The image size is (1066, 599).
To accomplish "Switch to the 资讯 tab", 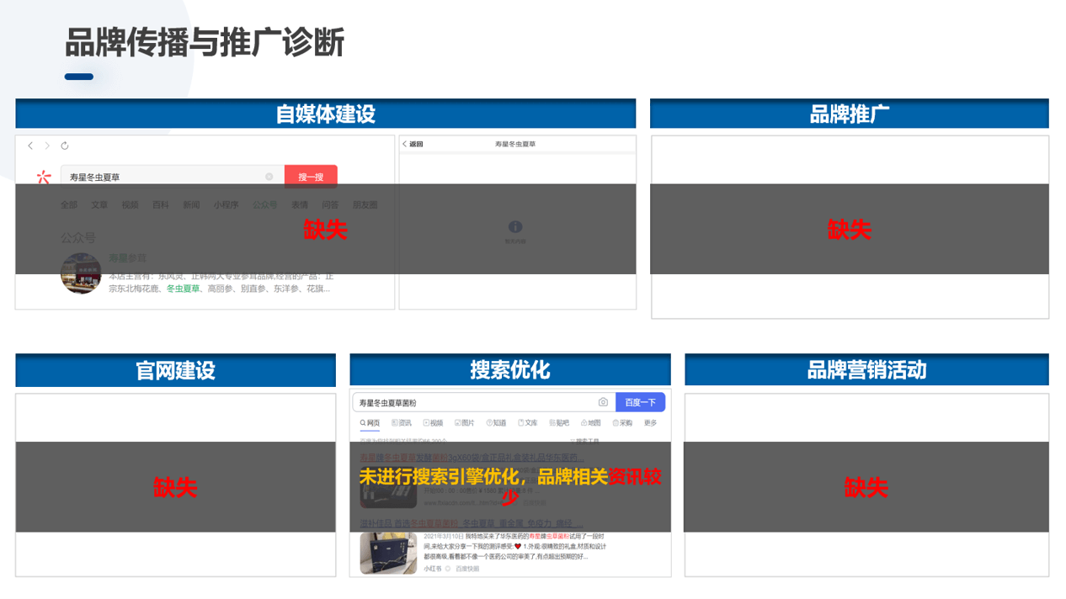I will [x=402, y=423].
